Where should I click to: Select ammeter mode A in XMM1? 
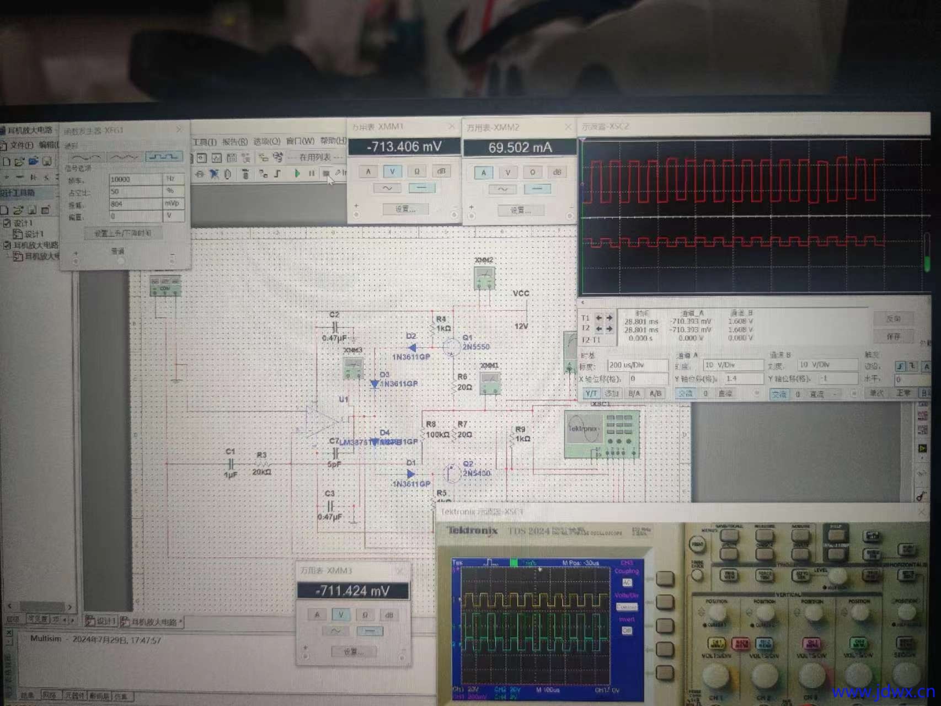[368, 172]
